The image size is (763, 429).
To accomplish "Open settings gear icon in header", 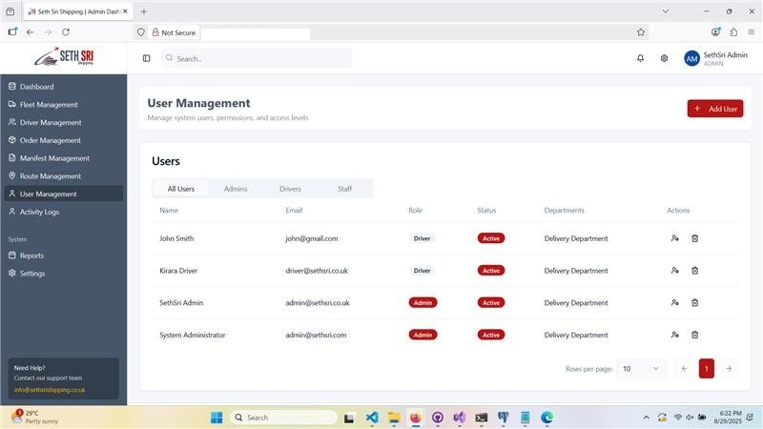I will pyautogui.click(x=664, y=58).
